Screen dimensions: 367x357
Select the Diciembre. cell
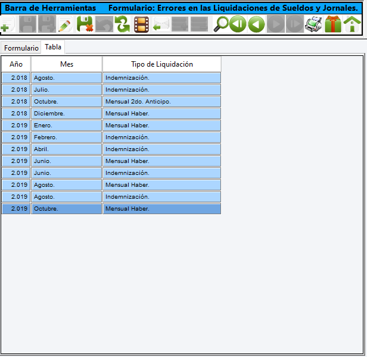coord(67,114)
